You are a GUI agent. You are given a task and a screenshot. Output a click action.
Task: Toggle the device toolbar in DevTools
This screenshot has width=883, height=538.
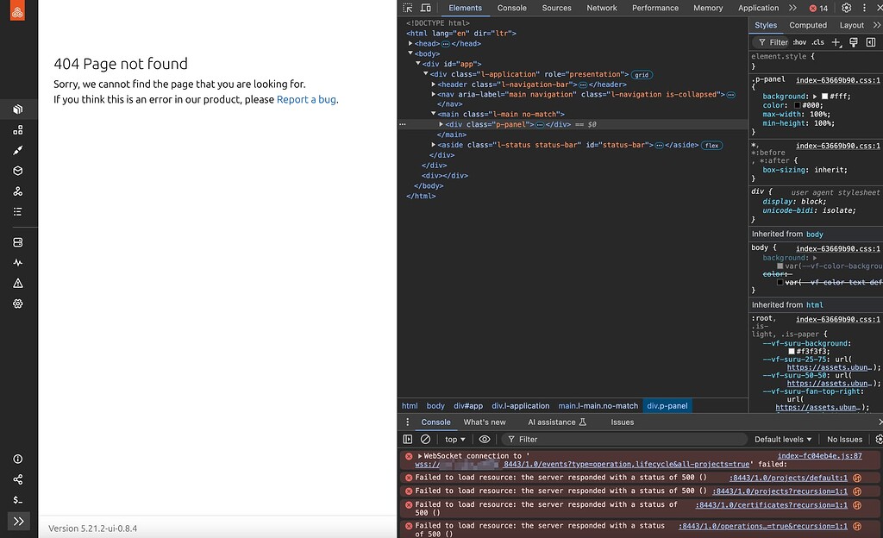pyautogui.click(x=427, y=8)
